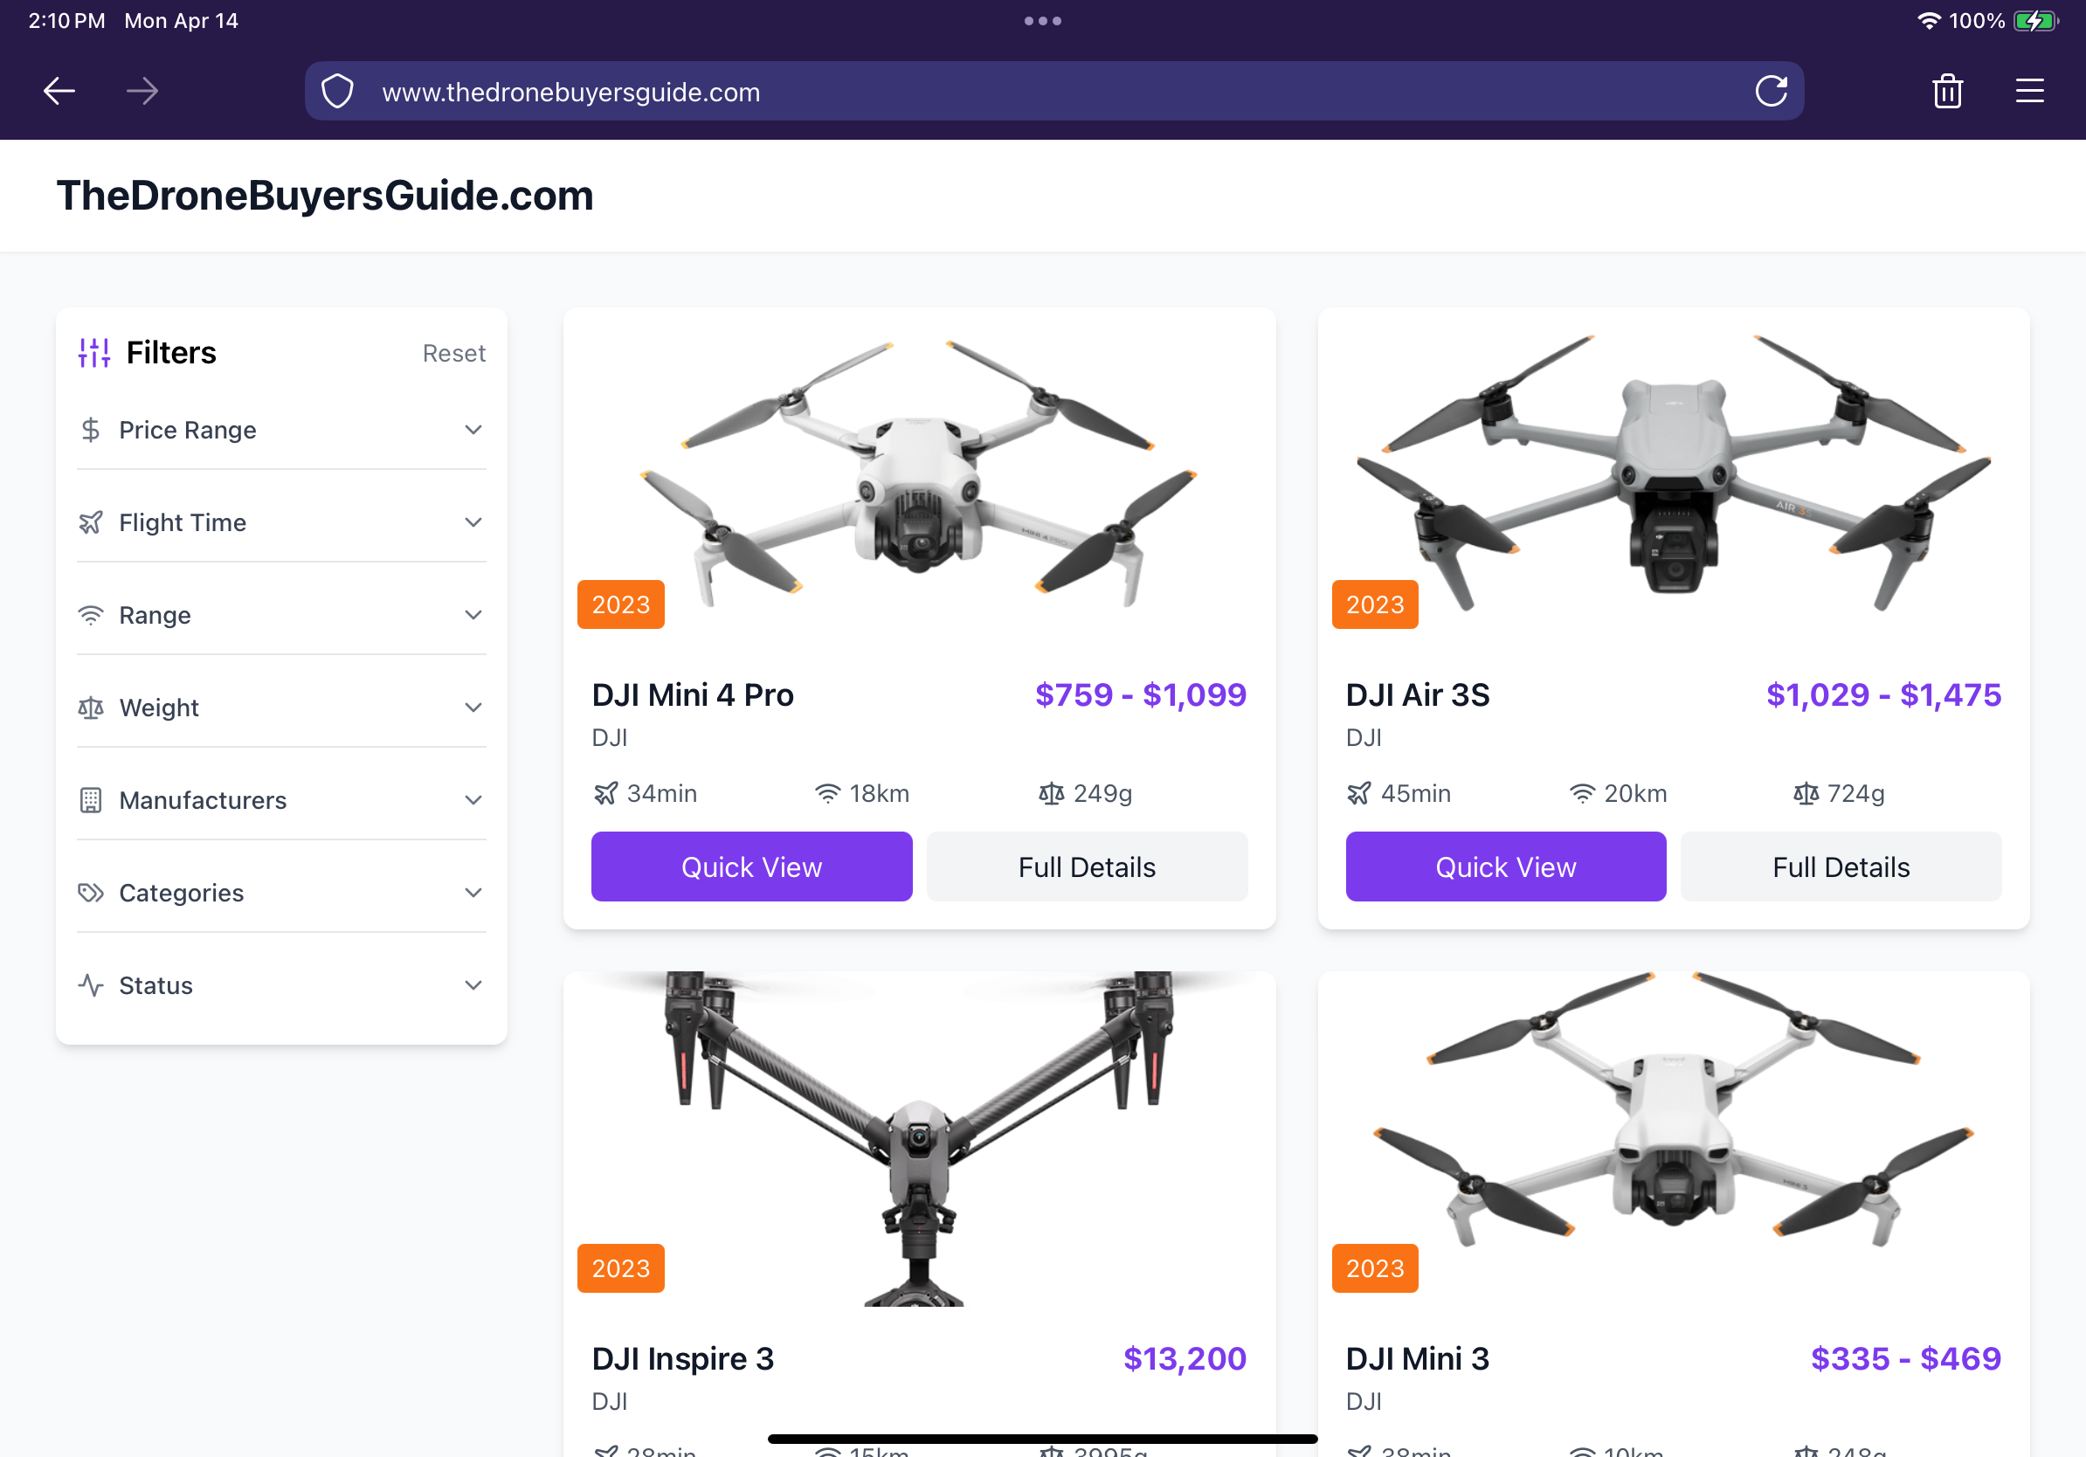Tap the browser forward arrow
2086x1457 pixels.
tap(142, 91)
